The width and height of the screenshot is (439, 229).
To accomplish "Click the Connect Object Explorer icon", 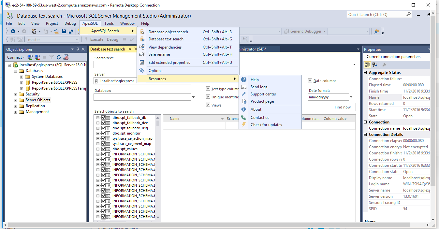I will [x=30, y=57].
